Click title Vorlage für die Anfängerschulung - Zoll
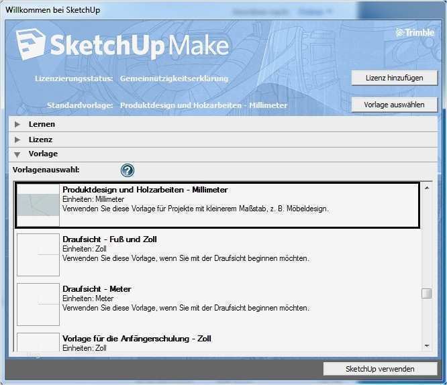447x385 pixels. click(137, 339)
